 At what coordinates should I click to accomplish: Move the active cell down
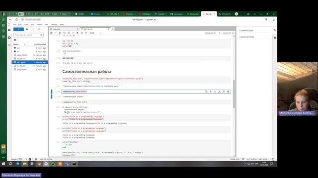click(215, 91)
